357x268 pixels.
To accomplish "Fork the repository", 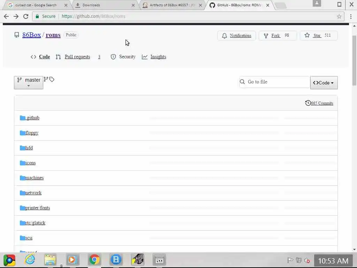I will click(278, 36).
